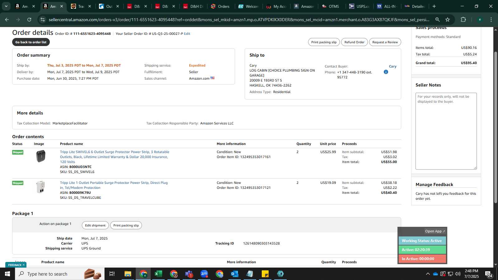Click tracking ID 1Z6148090303143528

pyautogui.click(x=261, y=243)
